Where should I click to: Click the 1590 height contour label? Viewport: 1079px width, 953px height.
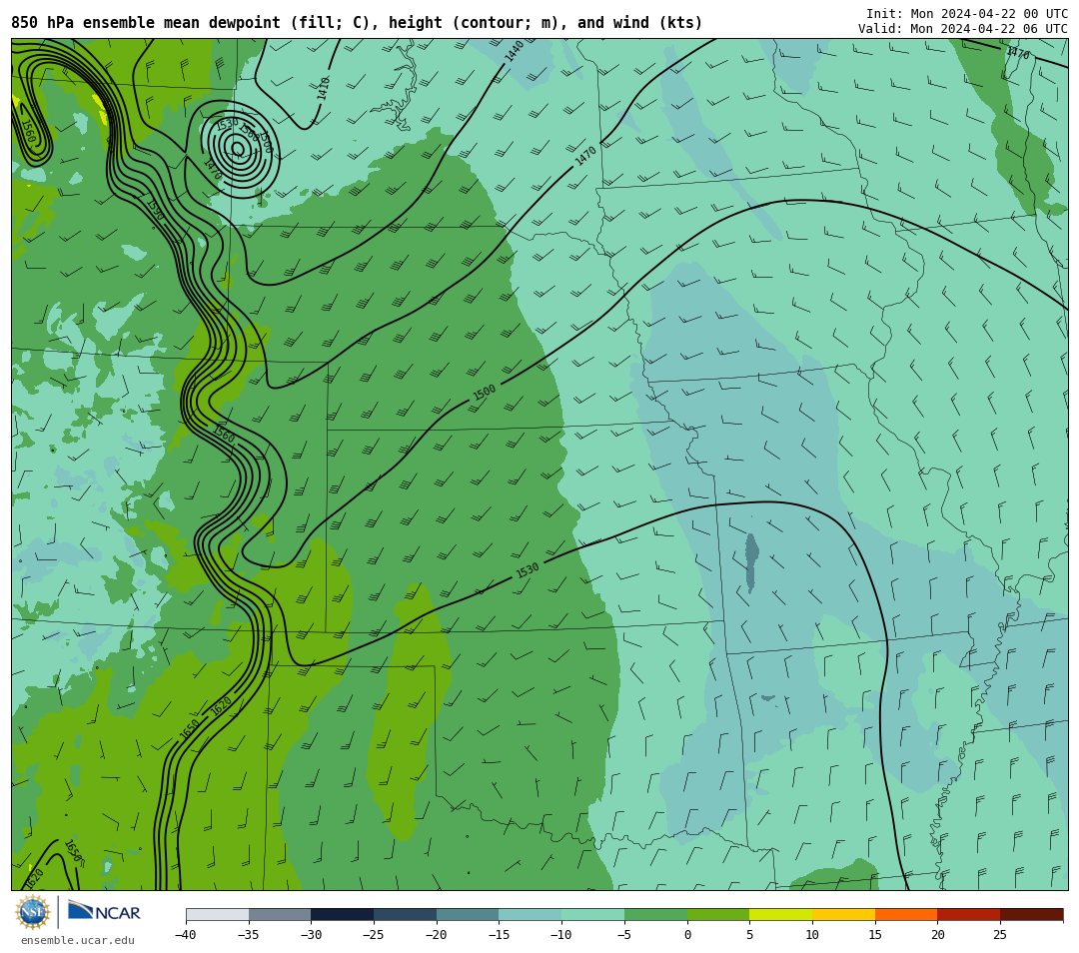[156, 211]
